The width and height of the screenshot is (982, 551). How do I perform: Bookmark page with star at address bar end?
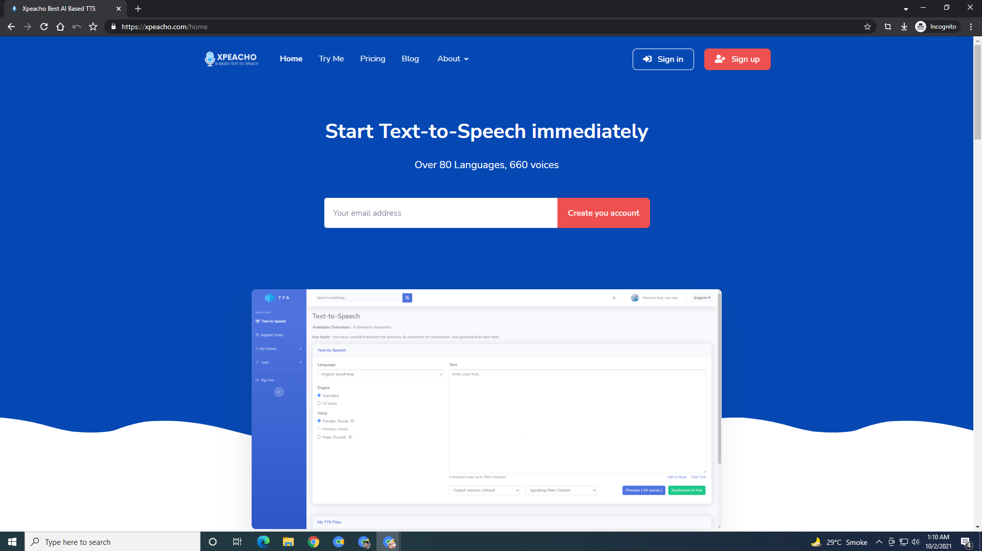pyautogui.click(x=867, y=27)
